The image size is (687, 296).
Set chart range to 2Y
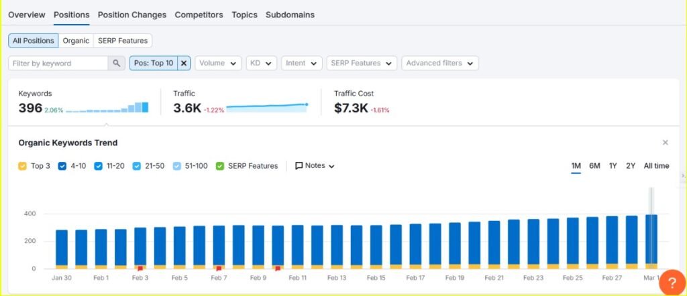pos(631,165)
